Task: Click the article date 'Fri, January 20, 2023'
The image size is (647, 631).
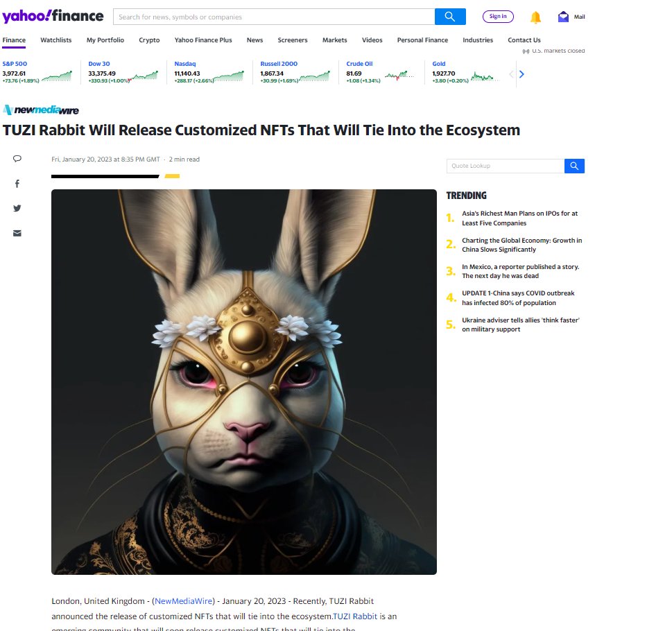Action: (81, 159)
